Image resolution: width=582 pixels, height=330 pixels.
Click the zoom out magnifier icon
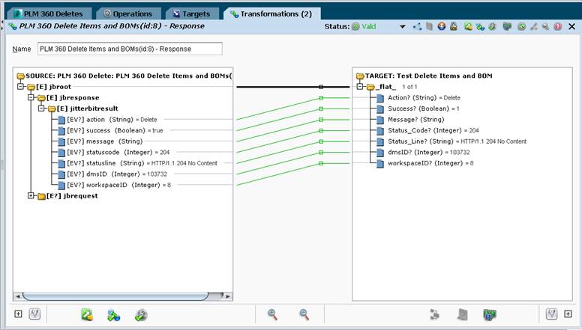(x=304, y=314)
